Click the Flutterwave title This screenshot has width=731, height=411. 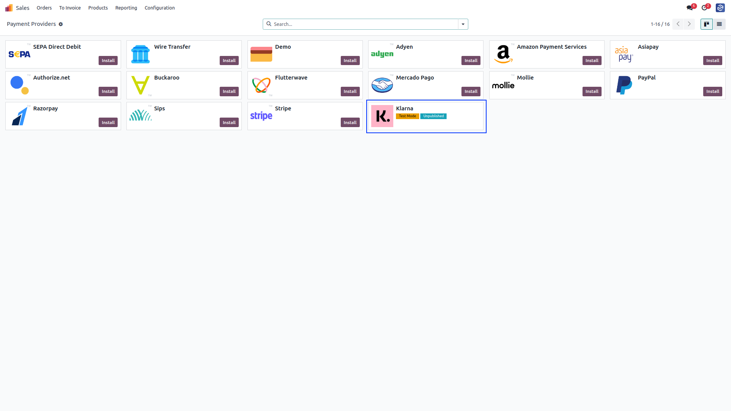291,78
